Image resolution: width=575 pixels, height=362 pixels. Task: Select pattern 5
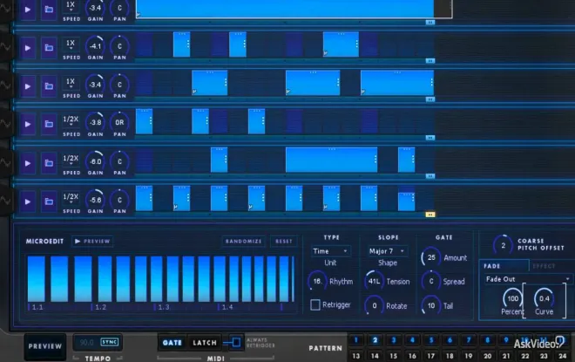point(431,340)
